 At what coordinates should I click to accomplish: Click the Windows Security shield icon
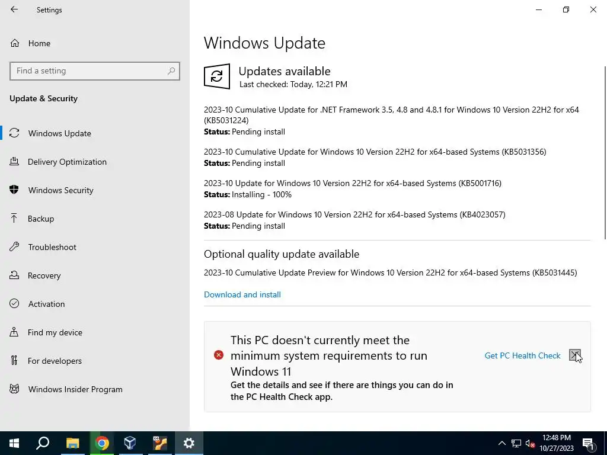[14, 190]
